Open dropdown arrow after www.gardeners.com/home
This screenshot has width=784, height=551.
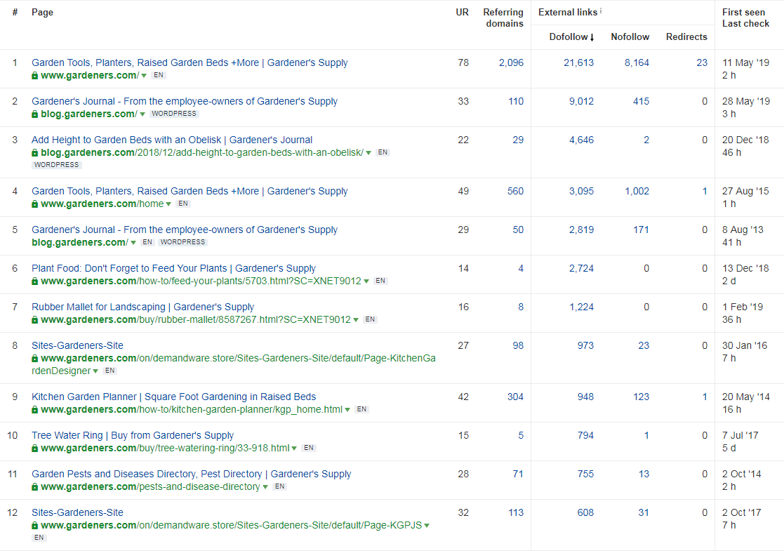(168, 204)
